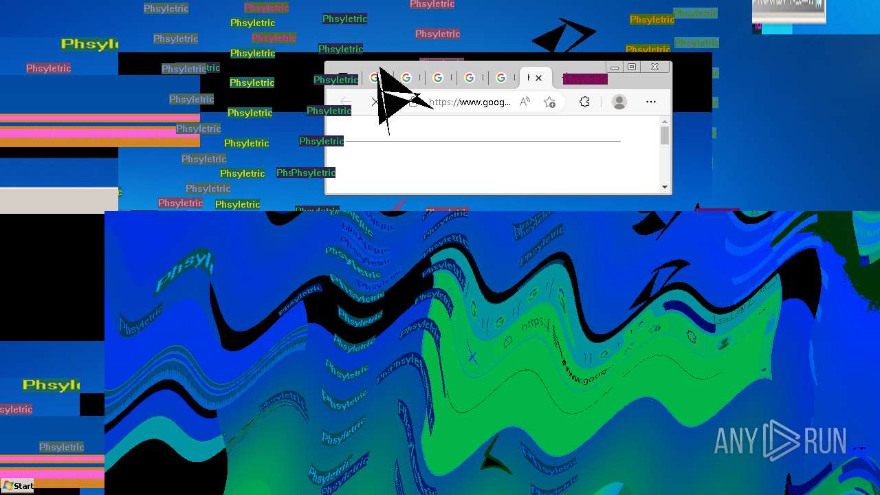Stop page loading with the X button
The height and width of the screenshot is (495, 880).
pos(375,102)
